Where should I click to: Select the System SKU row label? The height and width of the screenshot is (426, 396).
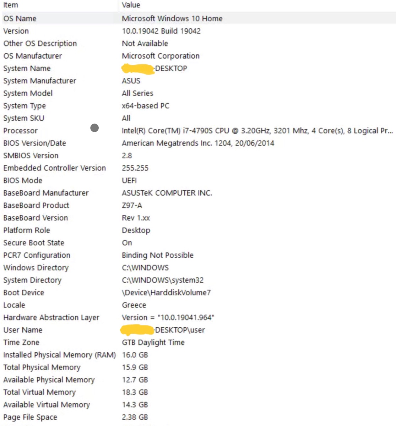[24, 118]
